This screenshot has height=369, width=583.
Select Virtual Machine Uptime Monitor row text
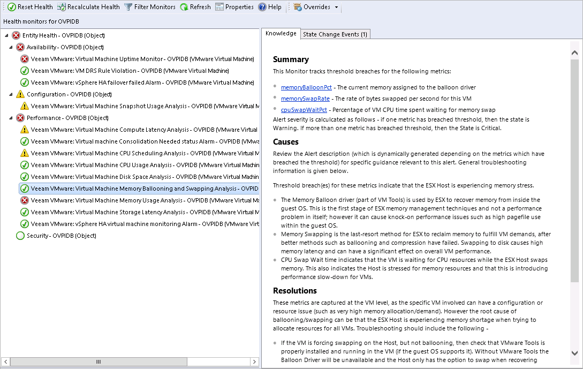coord(142,59)
